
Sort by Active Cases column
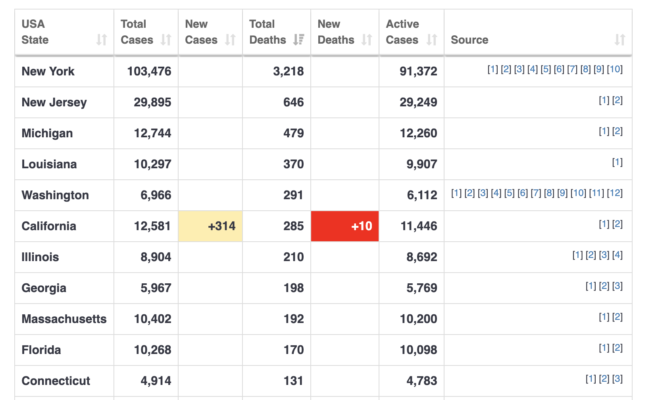[432, 40]
